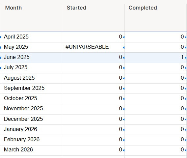Select the April 2025 month cell
The width and height of the screenshot is (187, 158).
32,37
